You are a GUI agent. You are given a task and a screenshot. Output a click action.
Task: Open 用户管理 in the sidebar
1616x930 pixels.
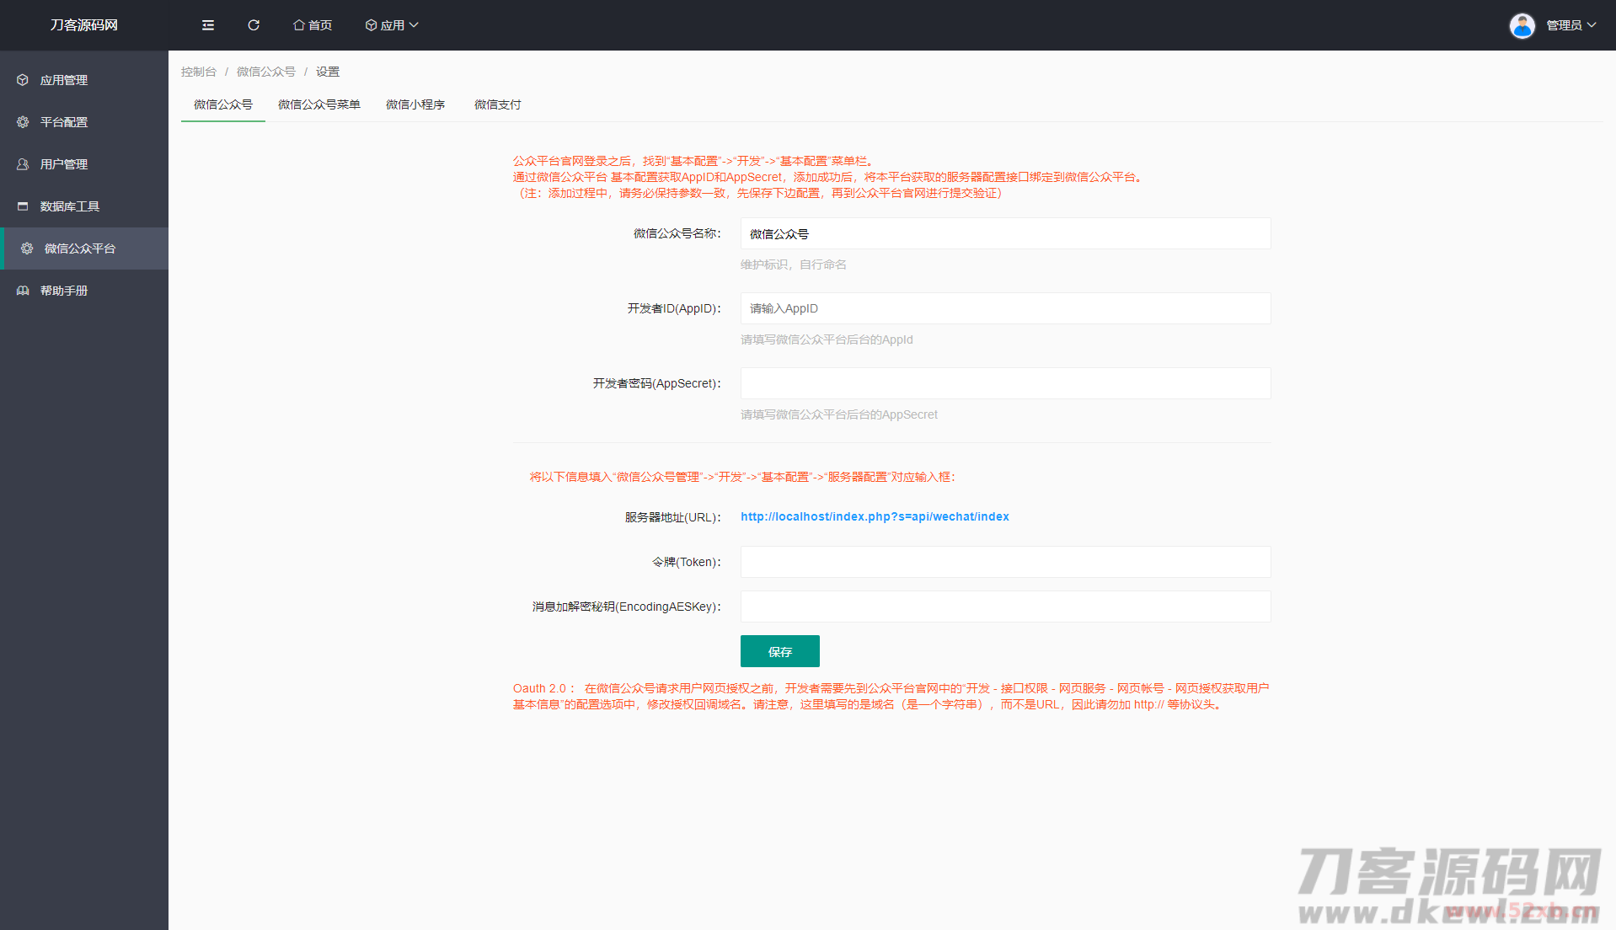coord(64,164)
